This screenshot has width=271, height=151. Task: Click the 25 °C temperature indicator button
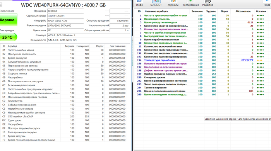tap(8, 37)
